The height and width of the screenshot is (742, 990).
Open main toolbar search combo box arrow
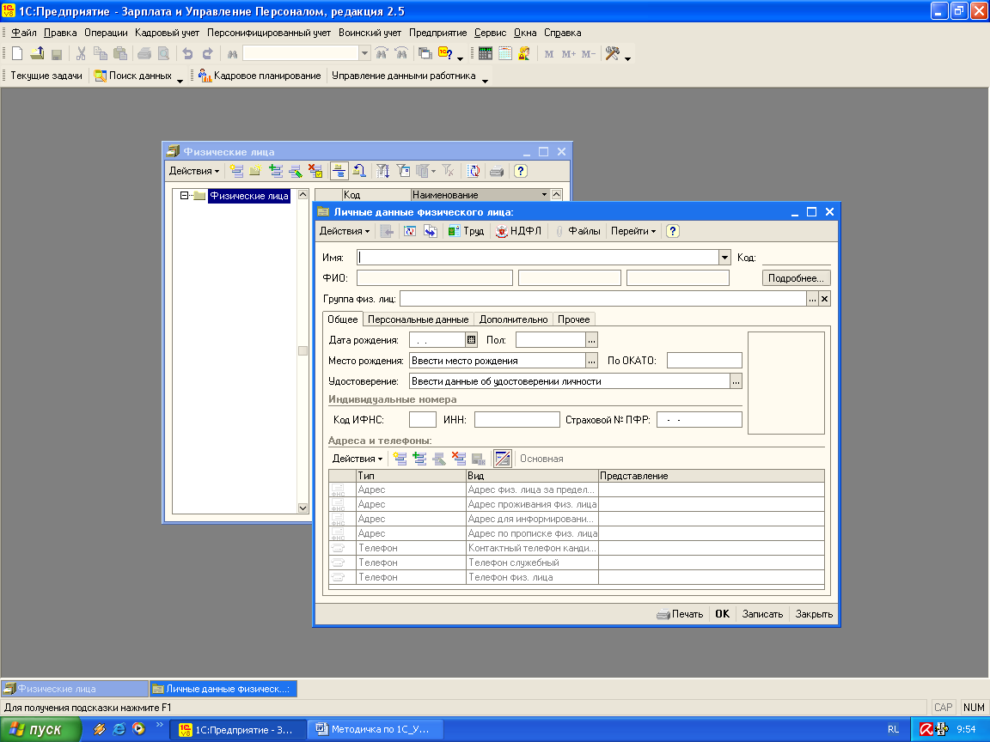[x=364, y=53]
